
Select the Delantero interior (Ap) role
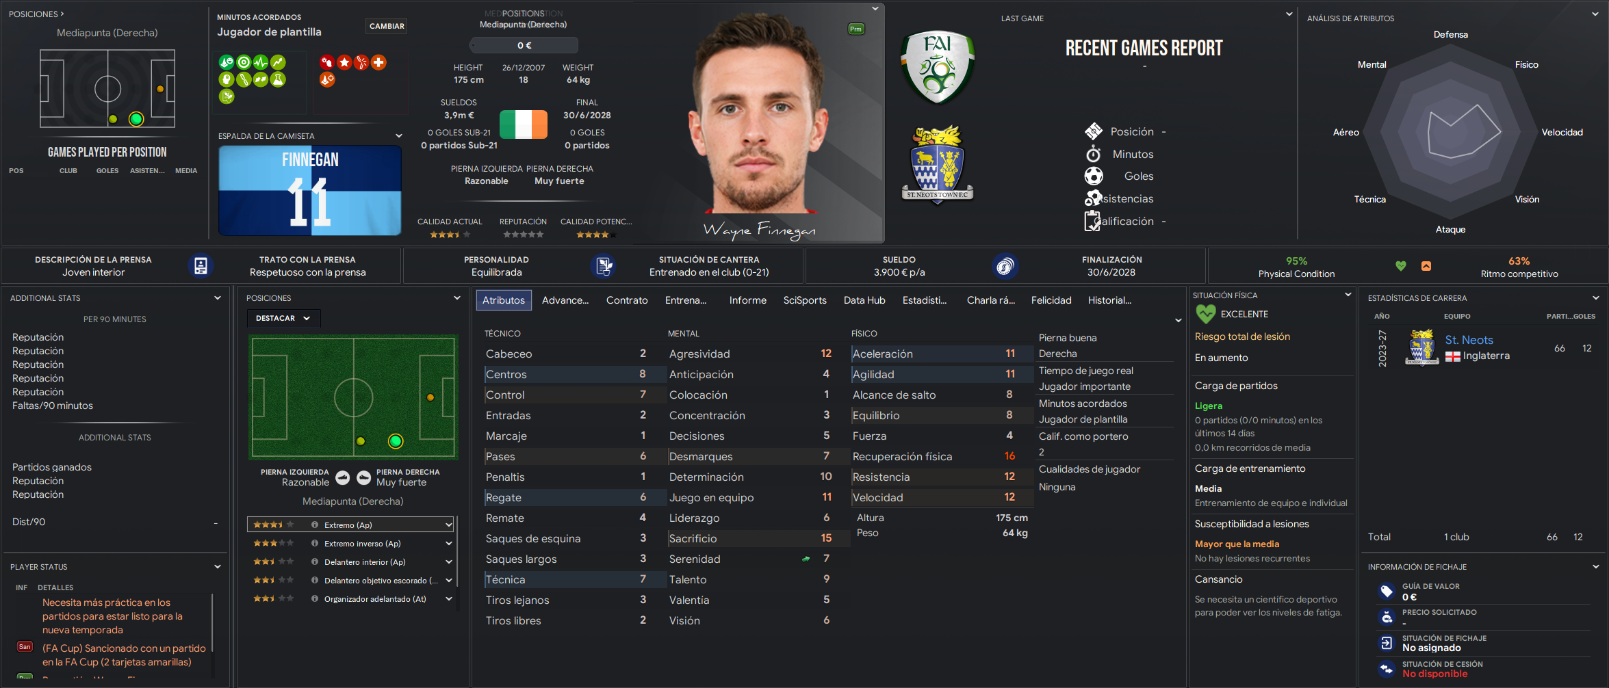coord(350,561)
